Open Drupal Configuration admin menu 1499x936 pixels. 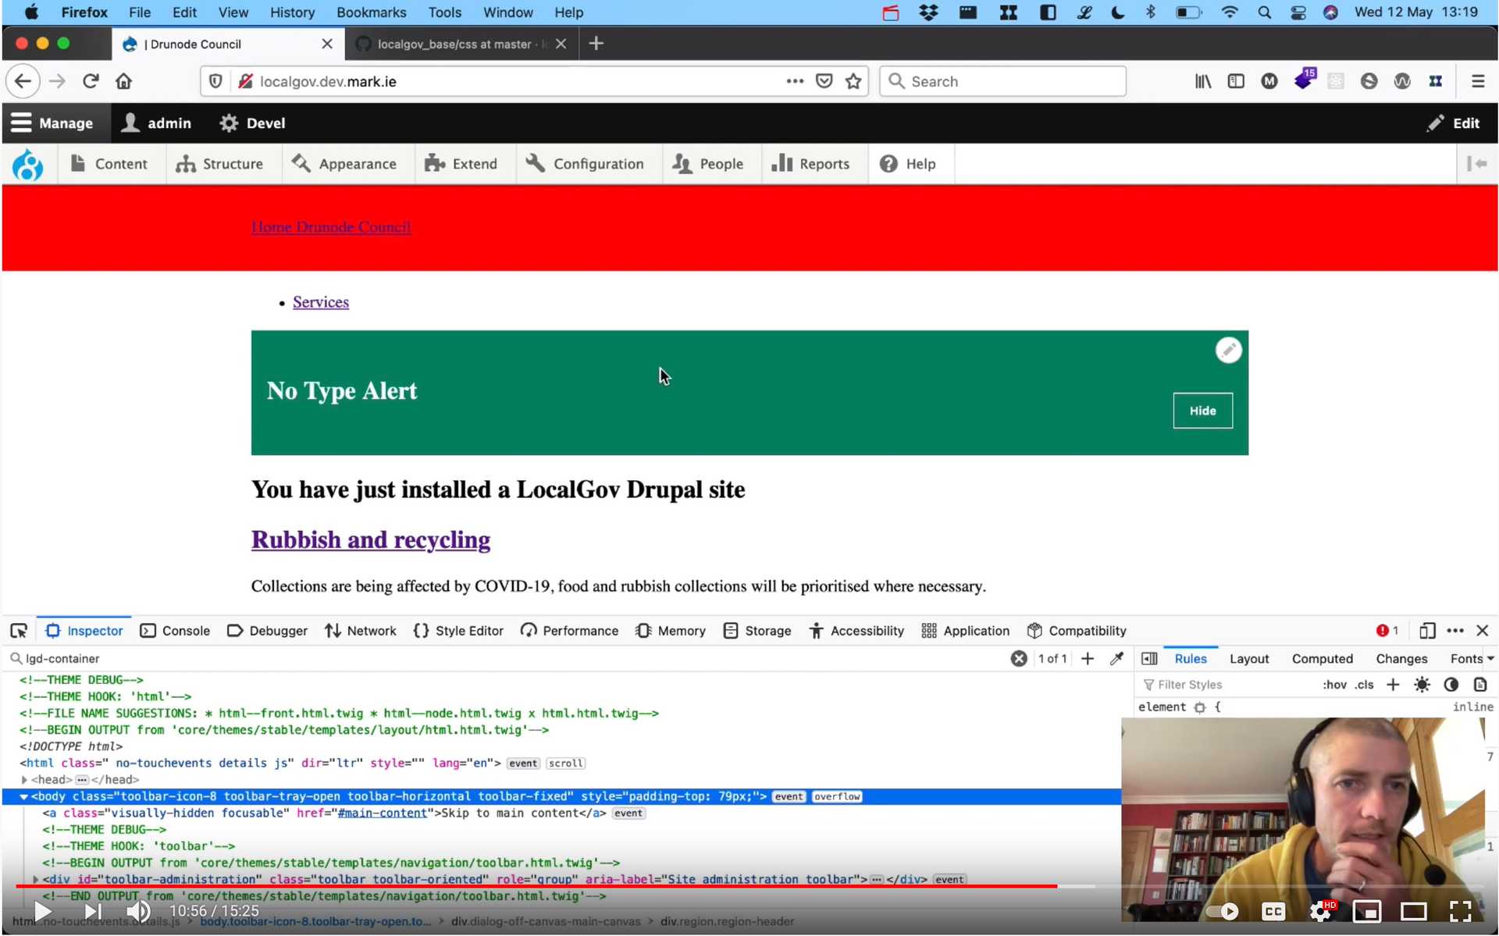[x=586, y=164]
